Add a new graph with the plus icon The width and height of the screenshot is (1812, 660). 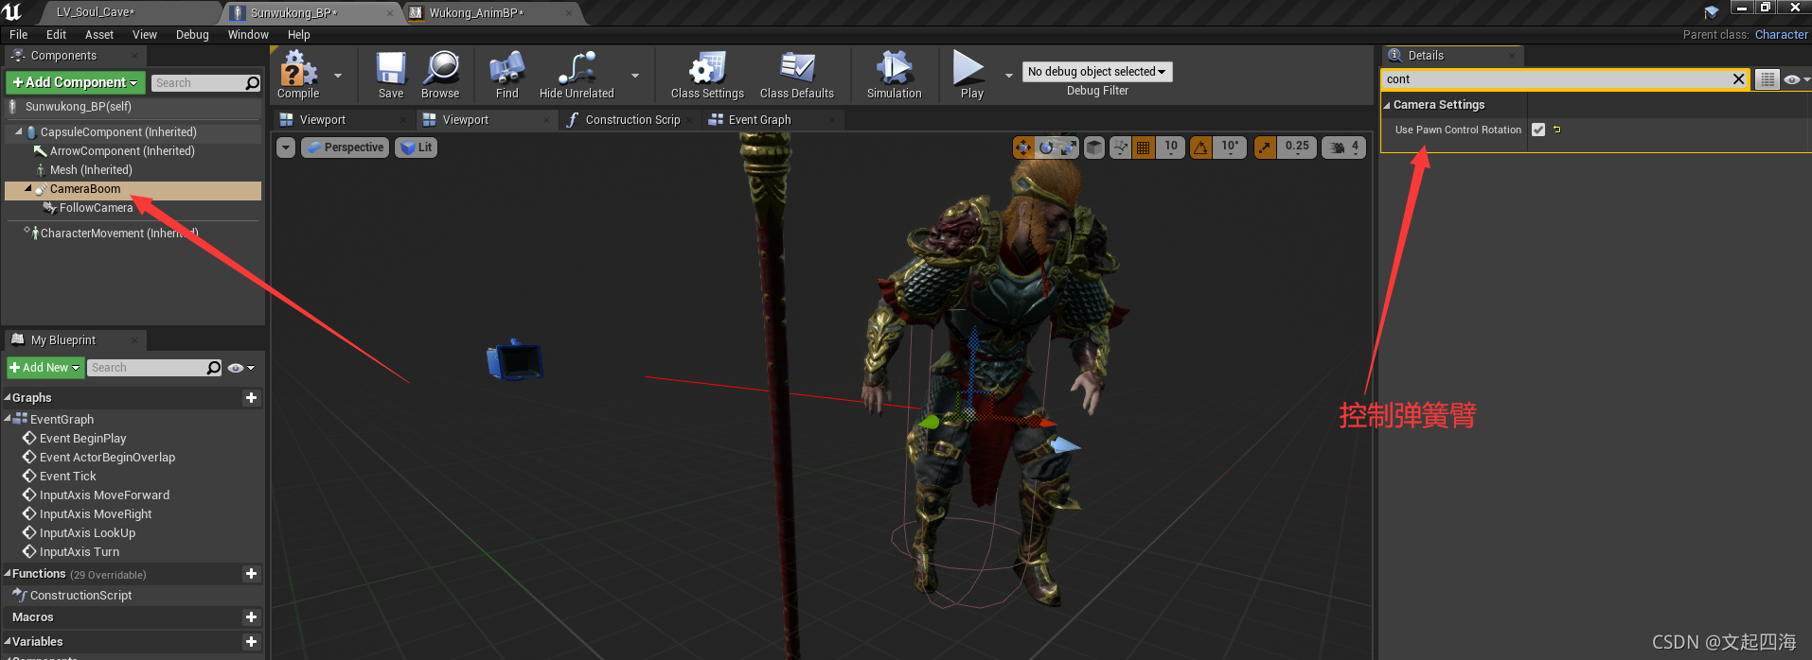coord(251,398)
